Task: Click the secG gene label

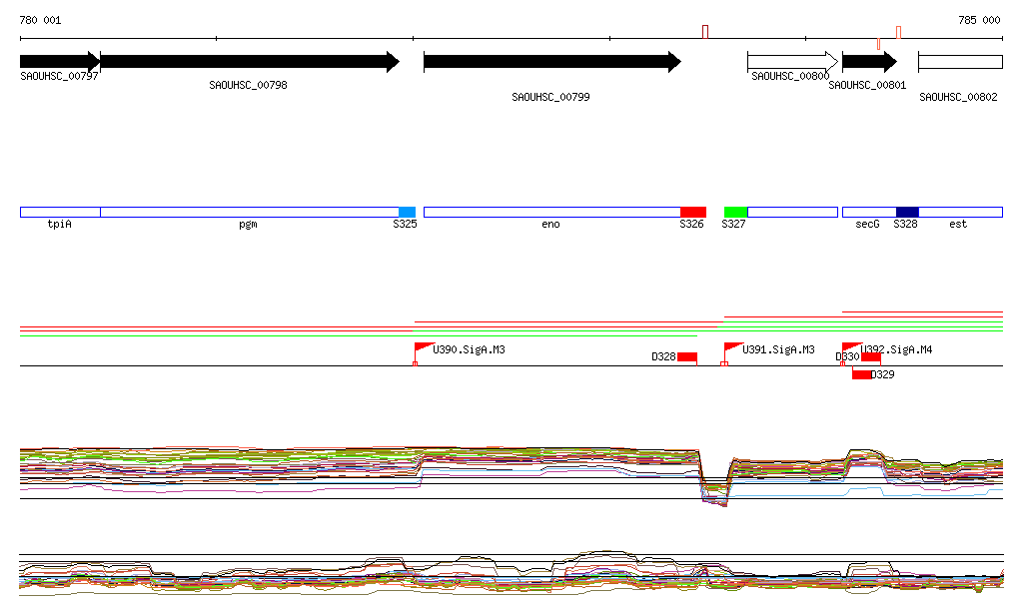Action: [867, 225]
